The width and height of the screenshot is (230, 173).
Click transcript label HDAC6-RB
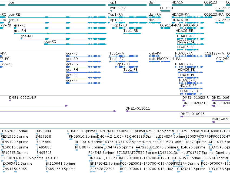point(186,42)
